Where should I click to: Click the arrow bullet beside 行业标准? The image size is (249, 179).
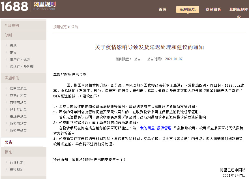pos(7,162)
